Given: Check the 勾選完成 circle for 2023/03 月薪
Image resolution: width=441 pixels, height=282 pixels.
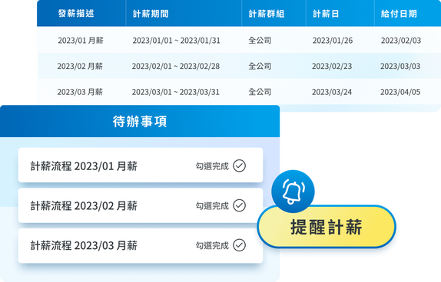Looking at the screenshot, I should (x=240, y=245).
